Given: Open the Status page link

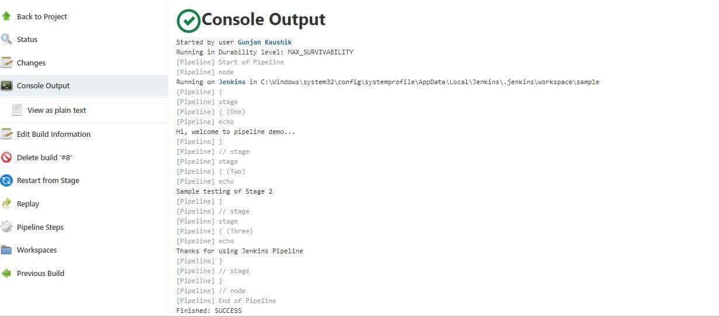Looking at the screenshot, I should tap(27, 40).
